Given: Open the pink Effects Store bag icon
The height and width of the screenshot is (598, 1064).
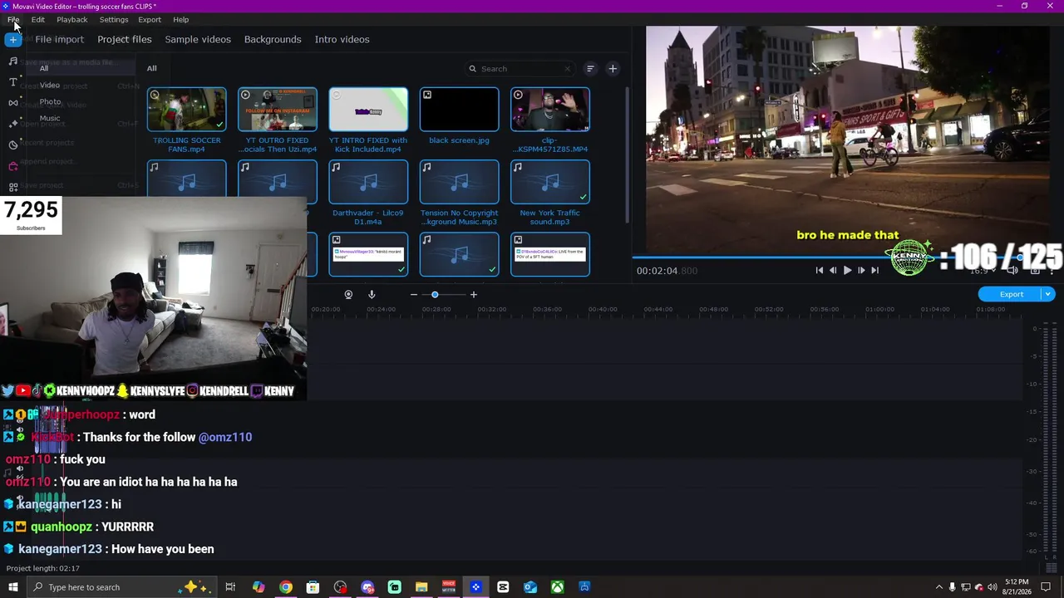Looking at the screenshot, I should tap(12, 166).
